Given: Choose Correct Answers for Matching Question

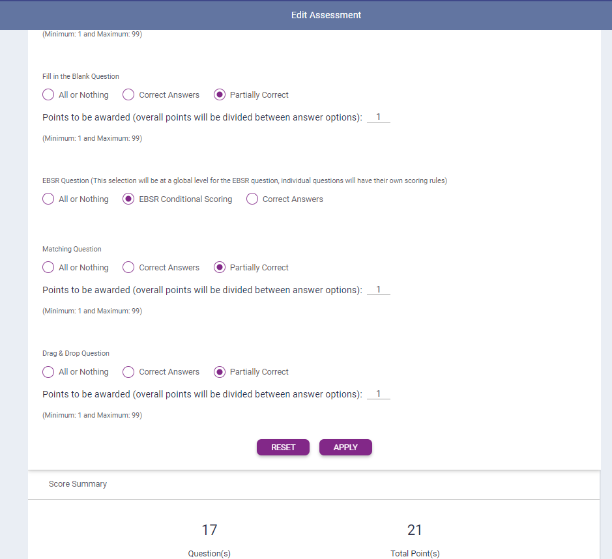Looking at the screenshot, I should pos(128,268).
